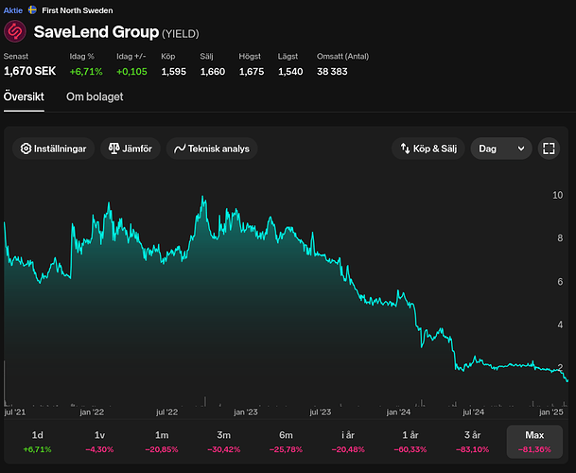This screenshot has height=473, width=576.
Task: Show Köp & Sälj markers
Action: click(x=428, y=149)
